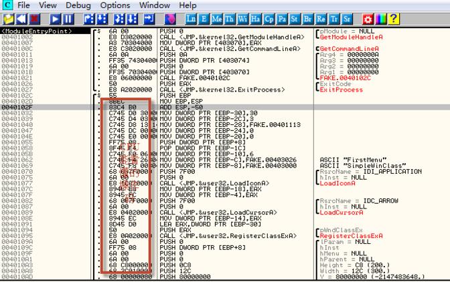Restart the program with the rewind icon
Image resolution: width=450 pixels, height=282 pixels.
21,19
